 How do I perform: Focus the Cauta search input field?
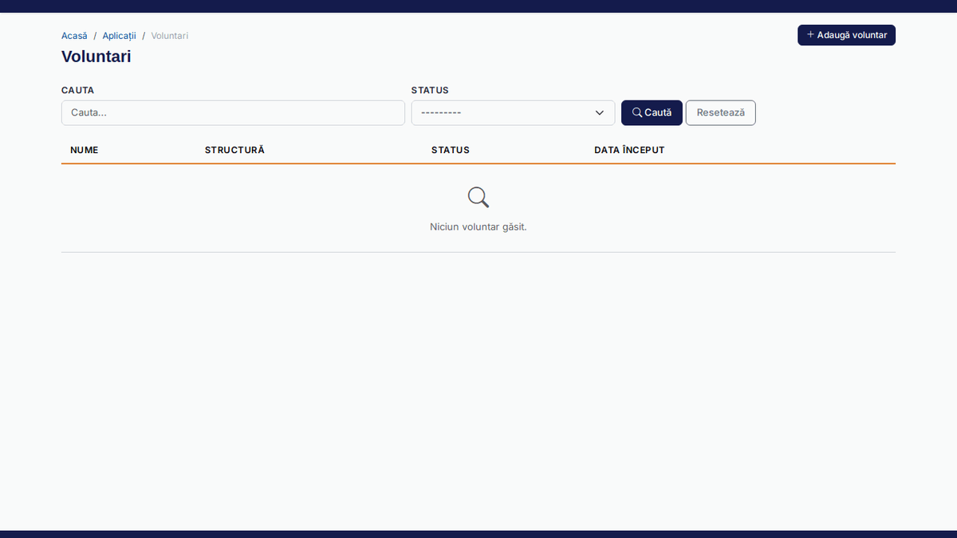click(x=233, y=112)
